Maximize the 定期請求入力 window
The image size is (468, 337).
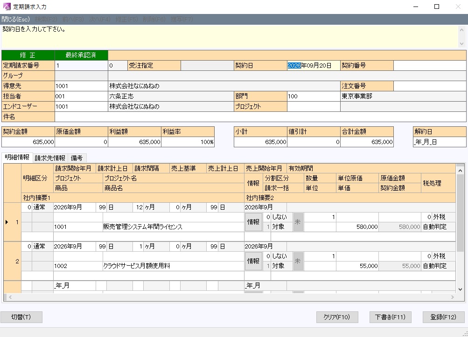click(437, 7)
